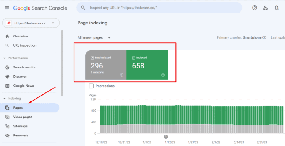Open the hamburger main menu
The height and width of the screenshot is (146, 285).
click(x=7, y=8)
